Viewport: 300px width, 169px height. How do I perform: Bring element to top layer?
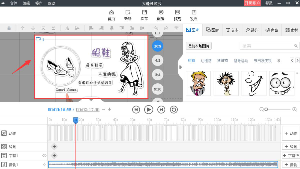[43, 28]
